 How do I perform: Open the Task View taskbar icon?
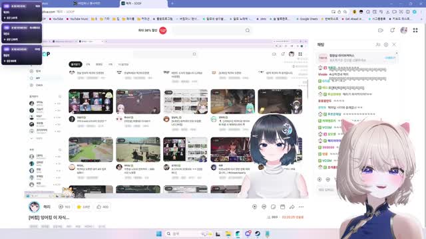point(218,234)
